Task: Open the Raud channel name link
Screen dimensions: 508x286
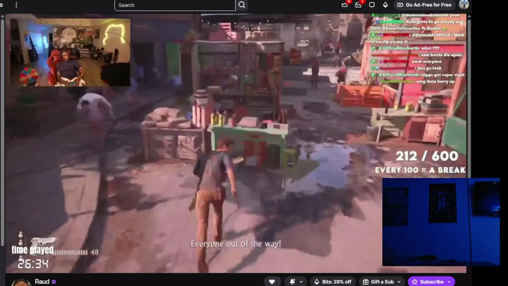Action: pyautogui.click(x=42, y=281)
